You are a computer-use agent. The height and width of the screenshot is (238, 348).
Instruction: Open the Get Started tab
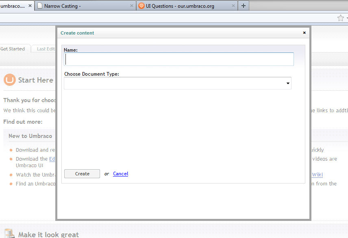point(13,49)
